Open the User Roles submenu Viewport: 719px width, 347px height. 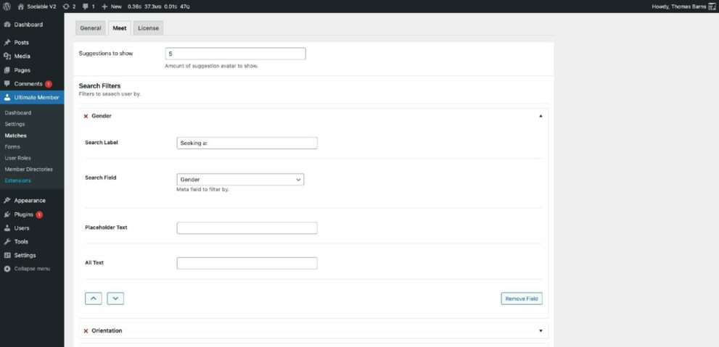[18, 158]
